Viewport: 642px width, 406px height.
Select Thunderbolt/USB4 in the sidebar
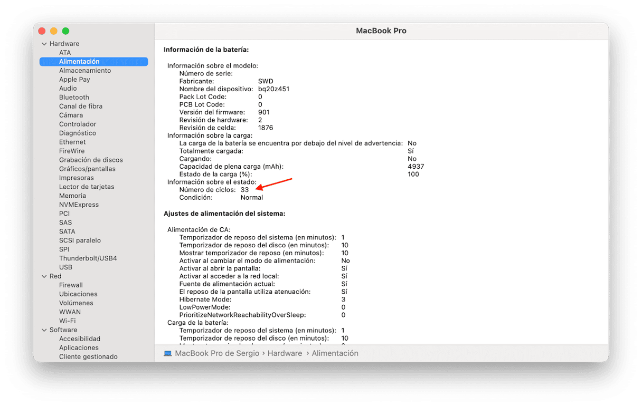(88, 259)
